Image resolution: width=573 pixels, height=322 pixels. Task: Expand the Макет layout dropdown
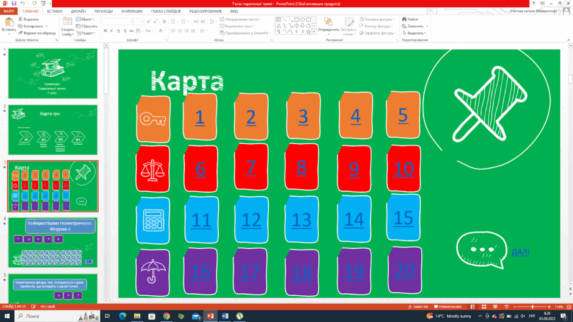click(x=85, y=19)
